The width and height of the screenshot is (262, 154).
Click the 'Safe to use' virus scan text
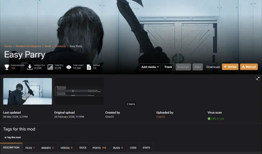pyautogui.click(x=217, y=119)
